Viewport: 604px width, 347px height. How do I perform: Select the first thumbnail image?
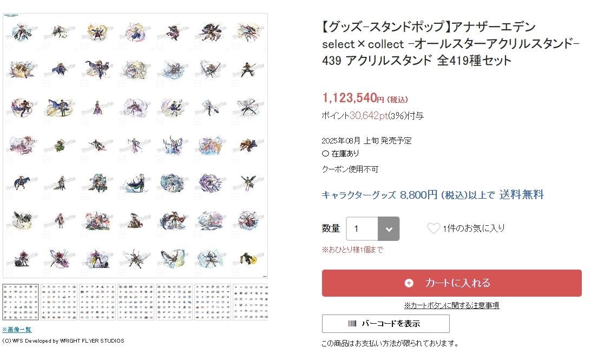(21, 302)
